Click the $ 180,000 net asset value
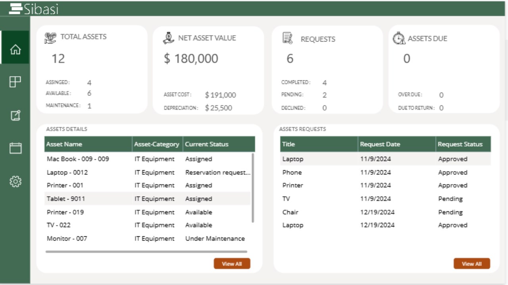The width and height of the screenshot is (508, 285). (191, 59)
